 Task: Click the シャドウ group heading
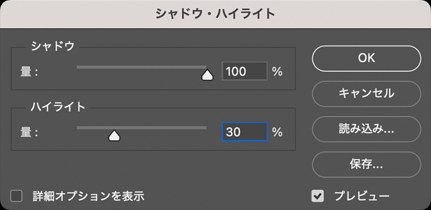click(x=53, y=46)
